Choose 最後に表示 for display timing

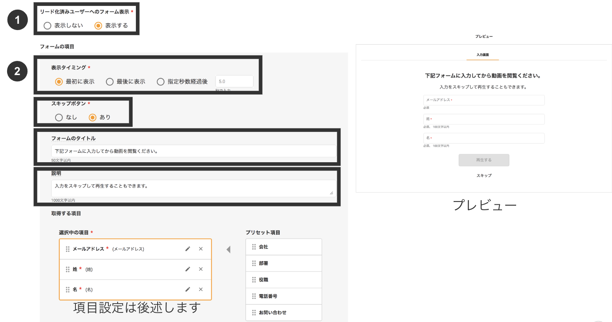[110, 81]
